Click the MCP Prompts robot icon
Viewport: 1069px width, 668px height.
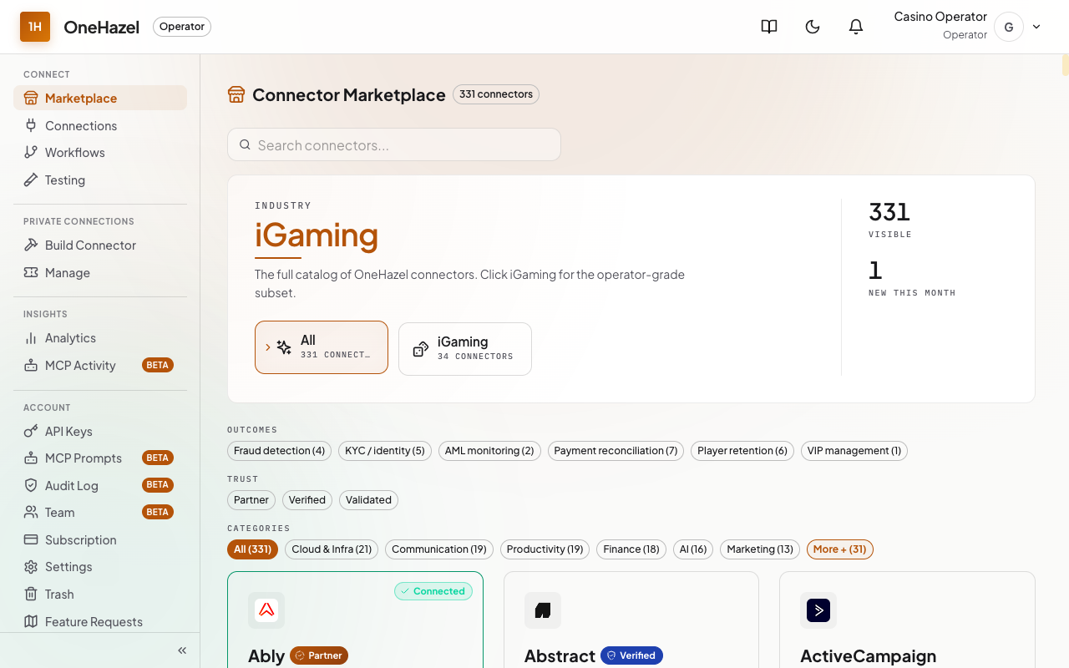pyautogui.click(x=31, y=458)
